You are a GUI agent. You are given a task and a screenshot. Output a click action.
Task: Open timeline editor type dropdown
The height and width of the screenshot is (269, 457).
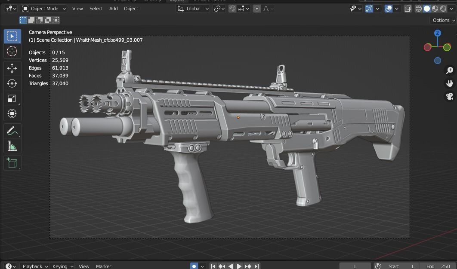tap(10, 266)
